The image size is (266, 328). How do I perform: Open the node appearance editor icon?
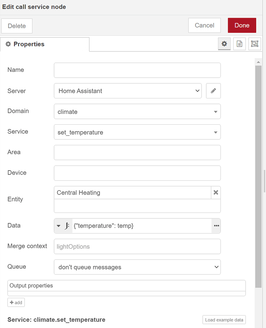tap(255, 44)
